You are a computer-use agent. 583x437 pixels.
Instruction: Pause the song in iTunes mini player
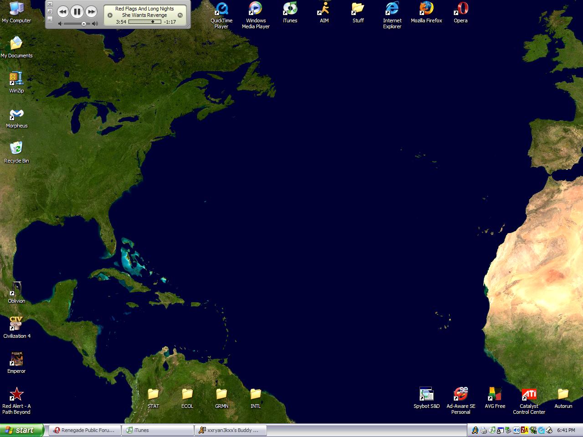(77, 12)
